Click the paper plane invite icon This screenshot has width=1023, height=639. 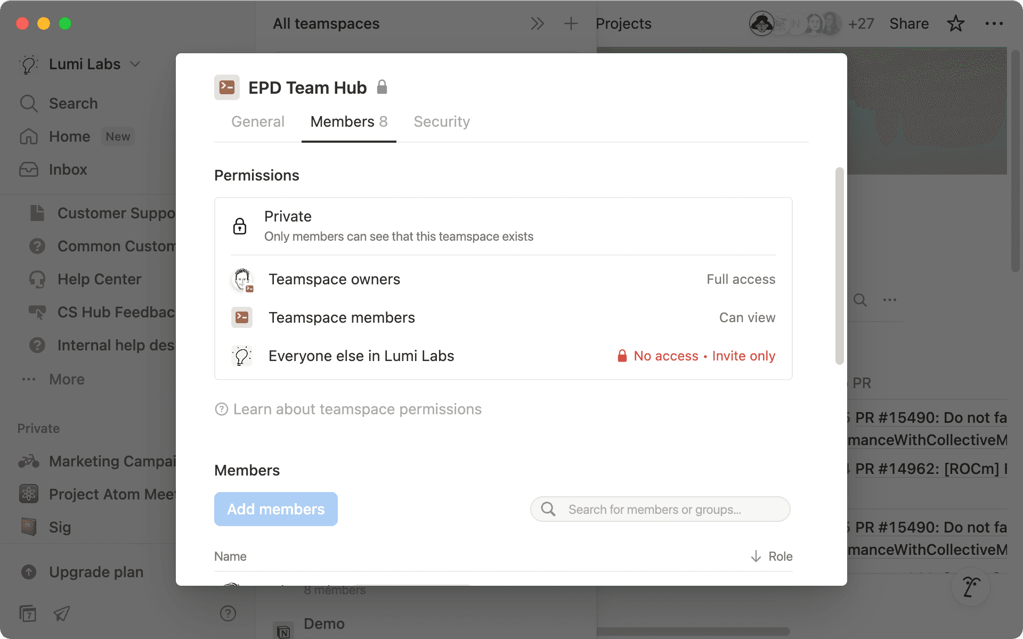click(x=61, y=613)
